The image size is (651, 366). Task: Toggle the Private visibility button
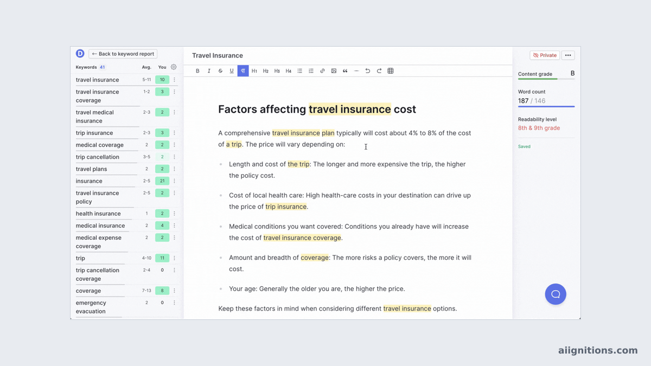[x=545, y=55]
